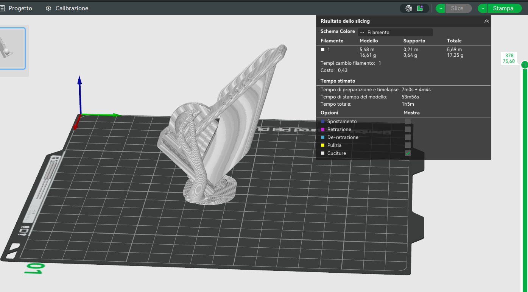Image resolution: width=528 pixels, height=292 pixels.
Task: Click the green plate layout icon
Action: 420,8
